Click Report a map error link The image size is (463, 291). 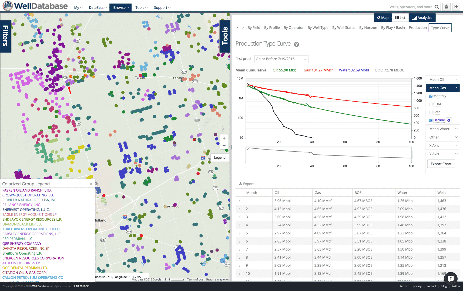217,280
